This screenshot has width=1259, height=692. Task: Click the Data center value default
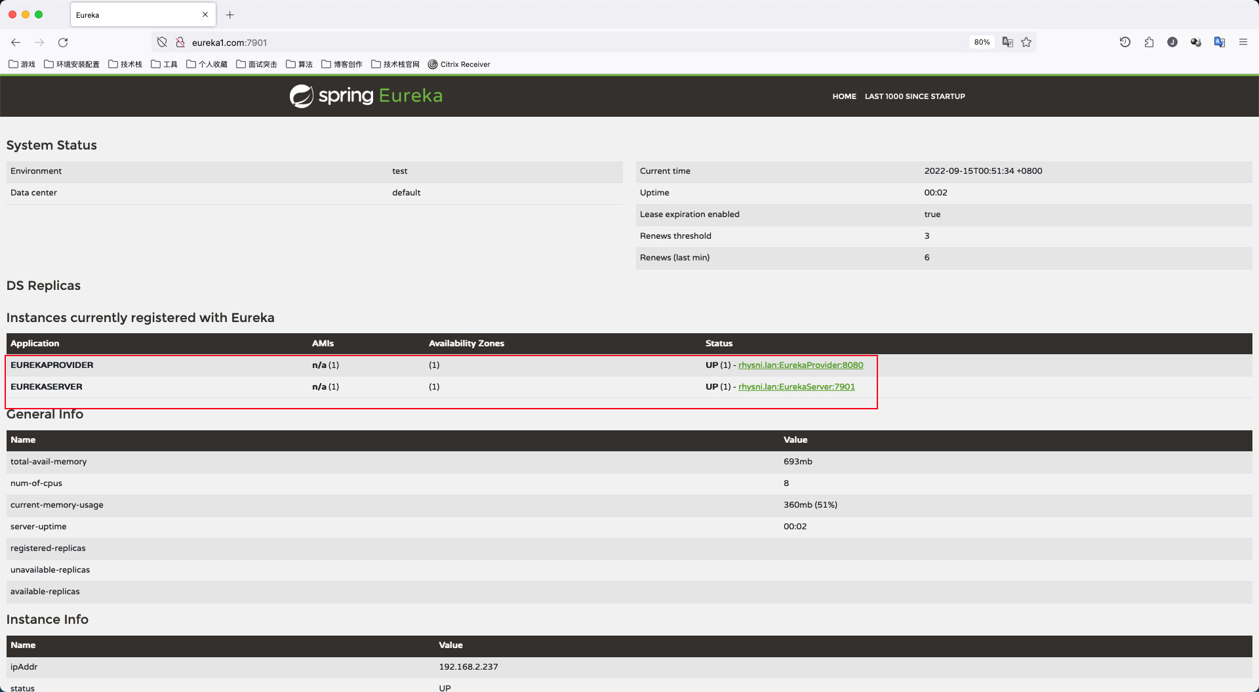[x=406, y=192]
